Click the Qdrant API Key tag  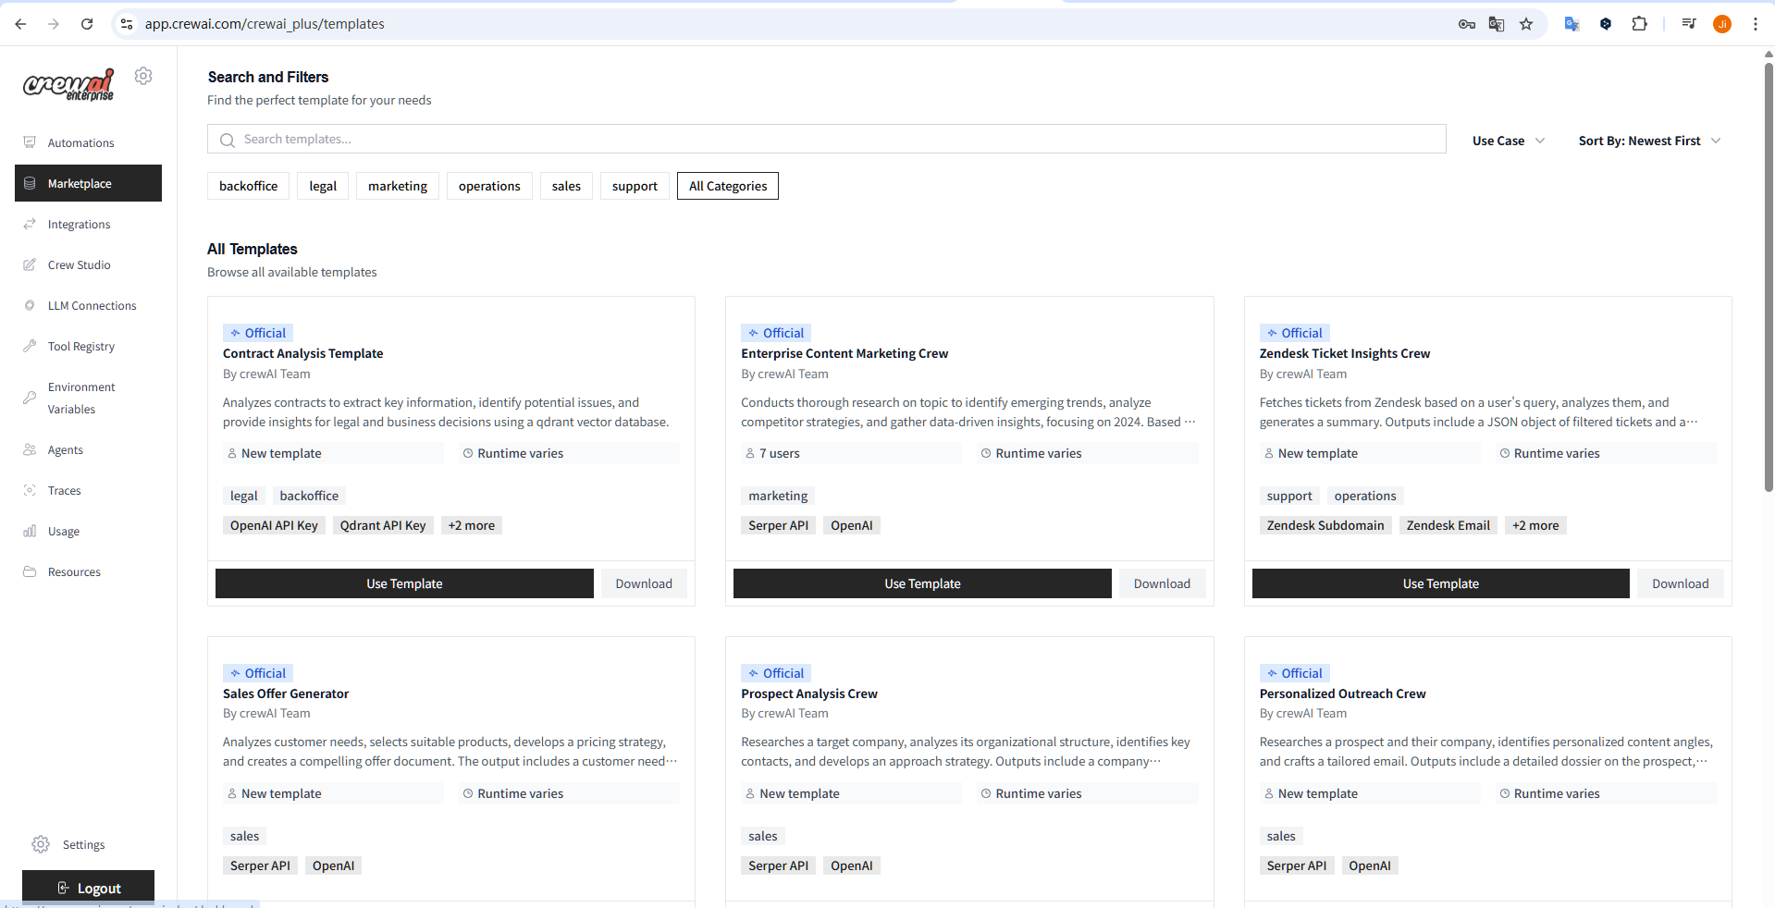tap(383, 525)
